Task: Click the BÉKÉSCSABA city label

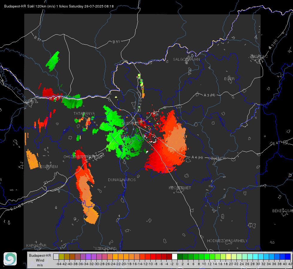Action: [x=282, y=211]
